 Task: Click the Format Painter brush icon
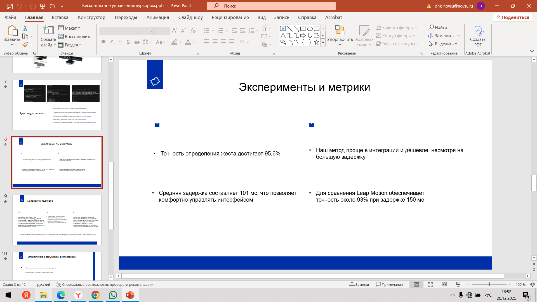(25, 45)
